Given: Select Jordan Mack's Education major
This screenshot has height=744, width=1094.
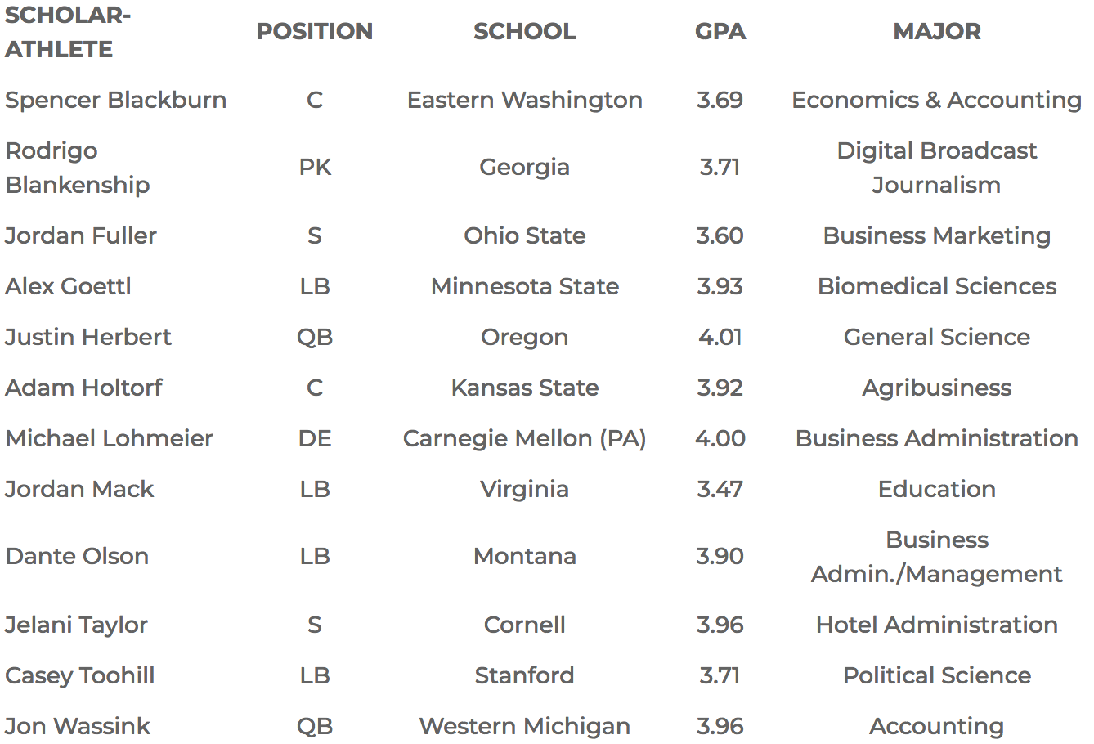Looking at the screenshot, I should click(937, 489).
